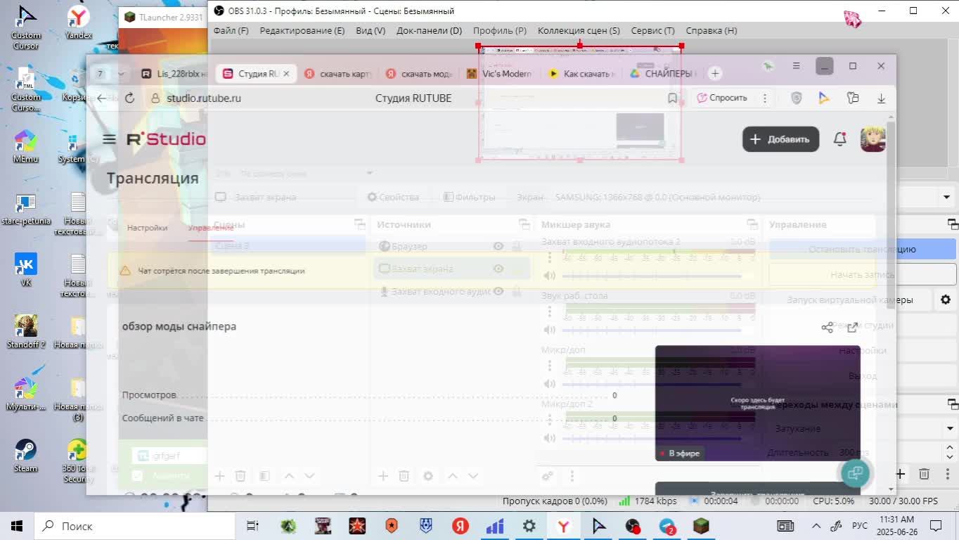
Task: Open OBS Редактирование (E) menu
Action: pyautogui.click(x=302, y=30)
